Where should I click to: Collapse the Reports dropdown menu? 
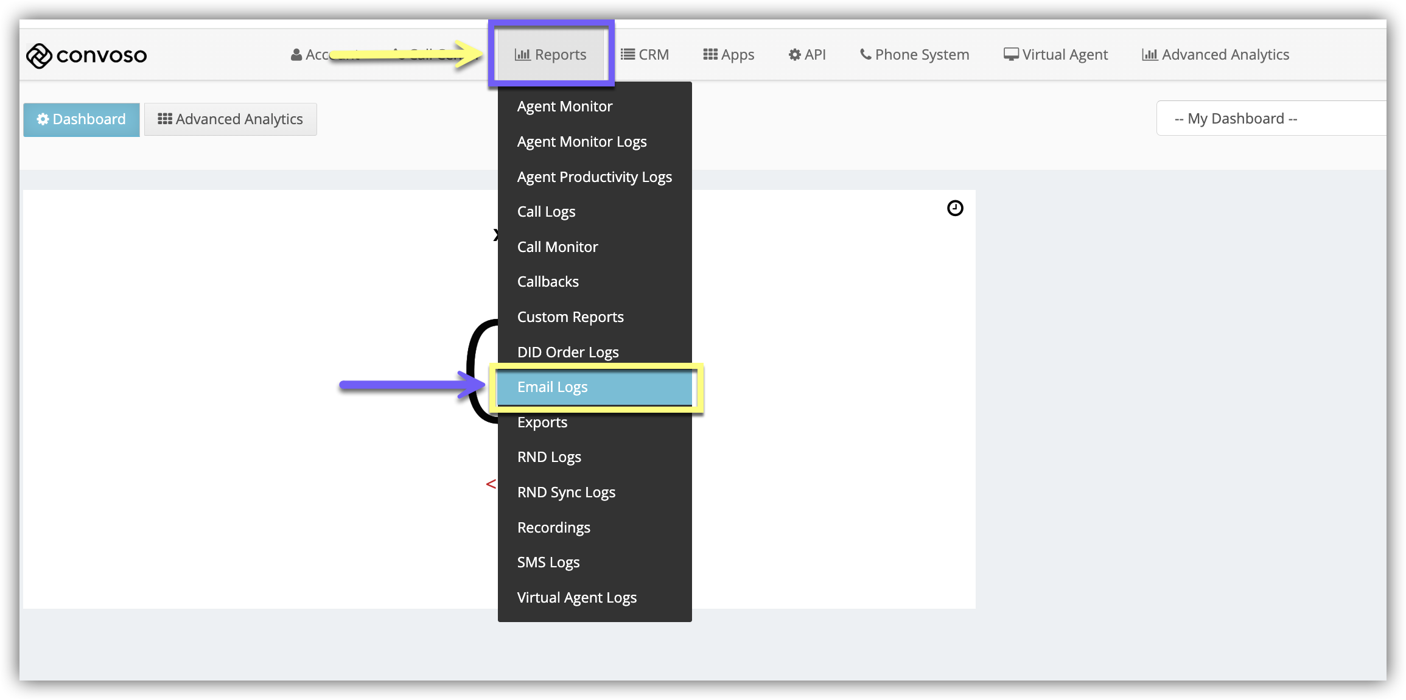click(551, 55)
